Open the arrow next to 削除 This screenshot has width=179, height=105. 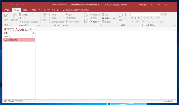[99, 22]
